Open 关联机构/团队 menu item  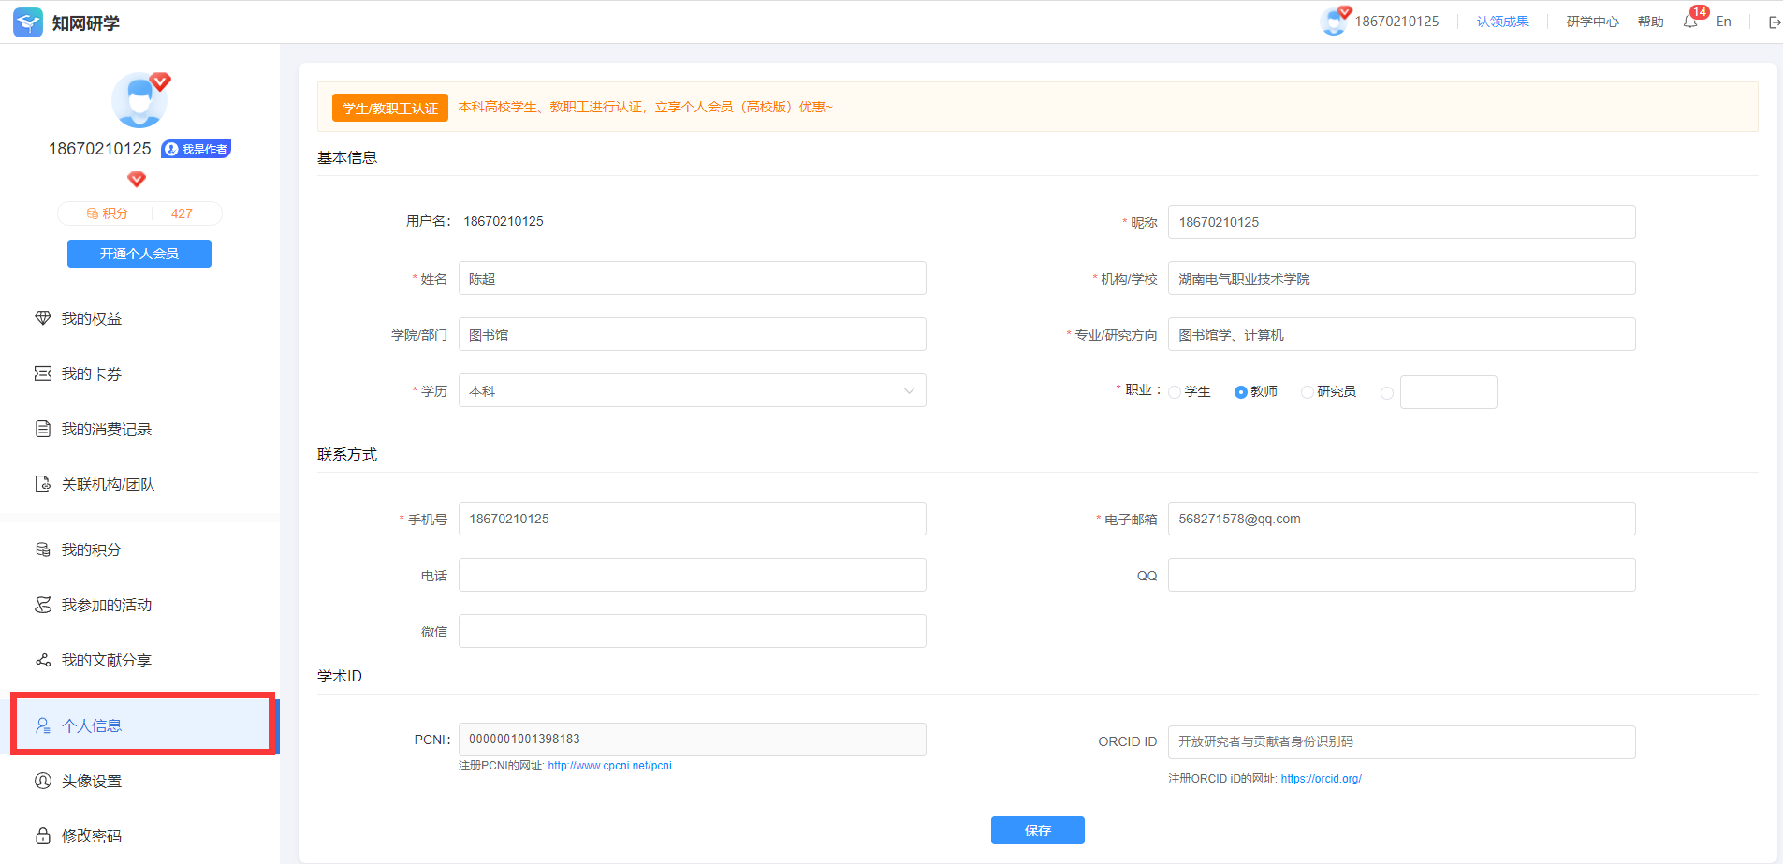pos(109,484)
